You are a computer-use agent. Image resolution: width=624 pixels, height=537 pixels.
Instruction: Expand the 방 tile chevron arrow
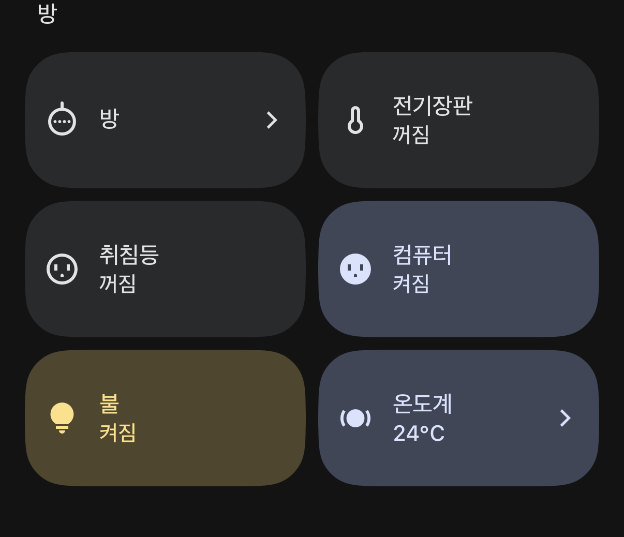click(272, 120)
